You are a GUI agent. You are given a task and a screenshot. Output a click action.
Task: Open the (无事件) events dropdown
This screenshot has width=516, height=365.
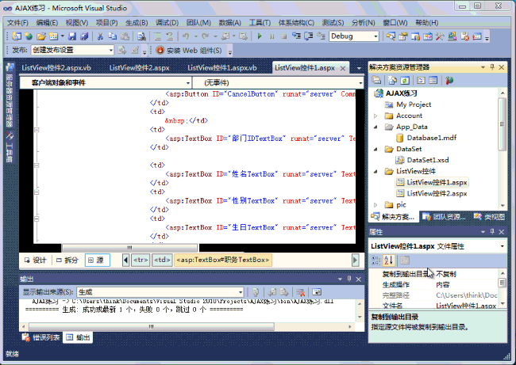(360, 82)
